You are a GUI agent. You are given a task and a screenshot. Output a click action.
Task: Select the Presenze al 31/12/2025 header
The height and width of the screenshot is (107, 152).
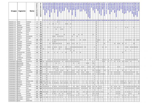37,11
